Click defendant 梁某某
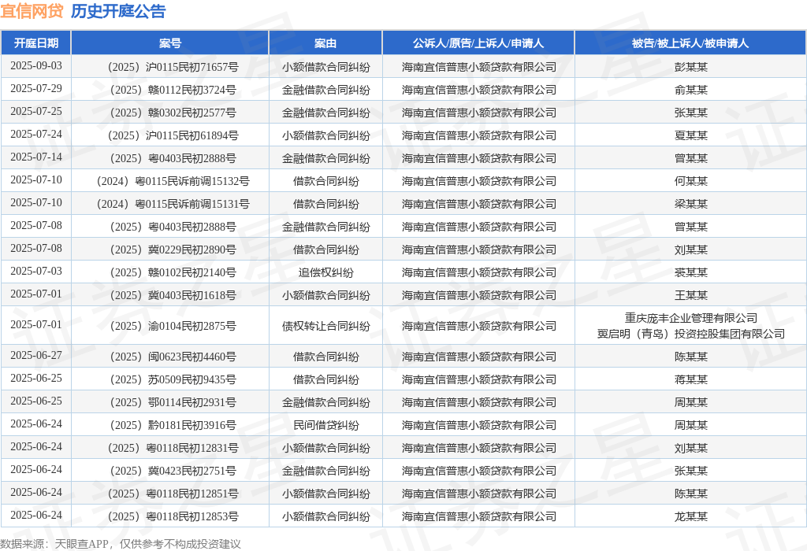Image resolution: width=807 pixels, height=551 pixels. [x=690, y=204]
